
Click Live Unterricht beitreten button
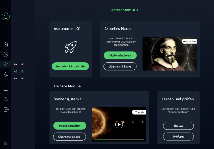coord(70,66)
